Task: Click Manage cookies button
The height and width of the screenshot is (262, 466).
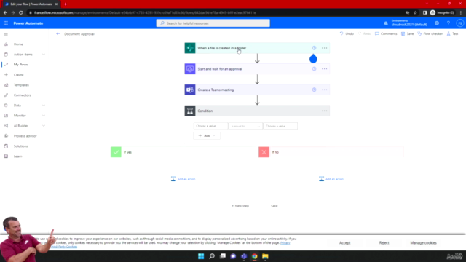Action: (423, 242)
